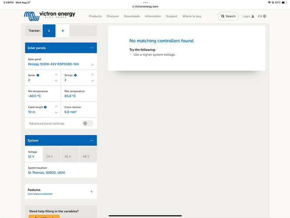This screenshot has height=218, width=290.
Task: Click the 'No matching controllers found.' heading
Action: 162,41
